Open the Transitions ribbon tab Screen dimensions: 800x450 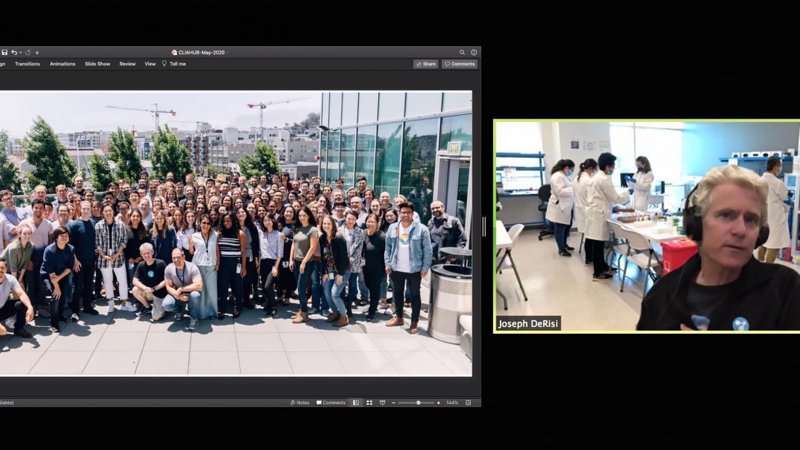coord(27,64)
